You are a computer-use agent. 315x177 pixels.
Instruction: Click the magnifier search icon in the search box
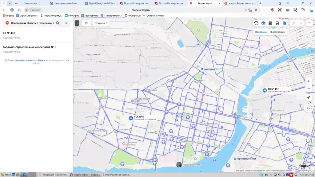(x=58, y=23)
